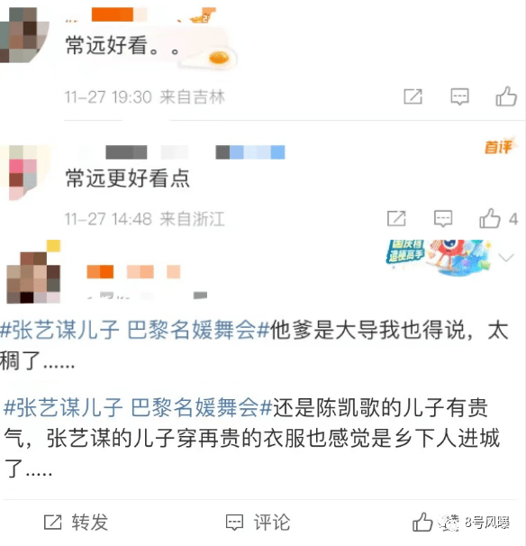Image resolution: width=526 pixels, height=546 pixels.
Task: View profile of second commenter's avatar
Action: point(23,172)
